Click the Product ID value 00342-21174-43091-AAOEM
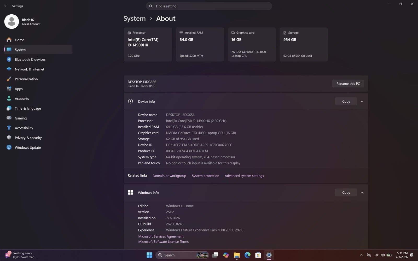 [187, 151]
